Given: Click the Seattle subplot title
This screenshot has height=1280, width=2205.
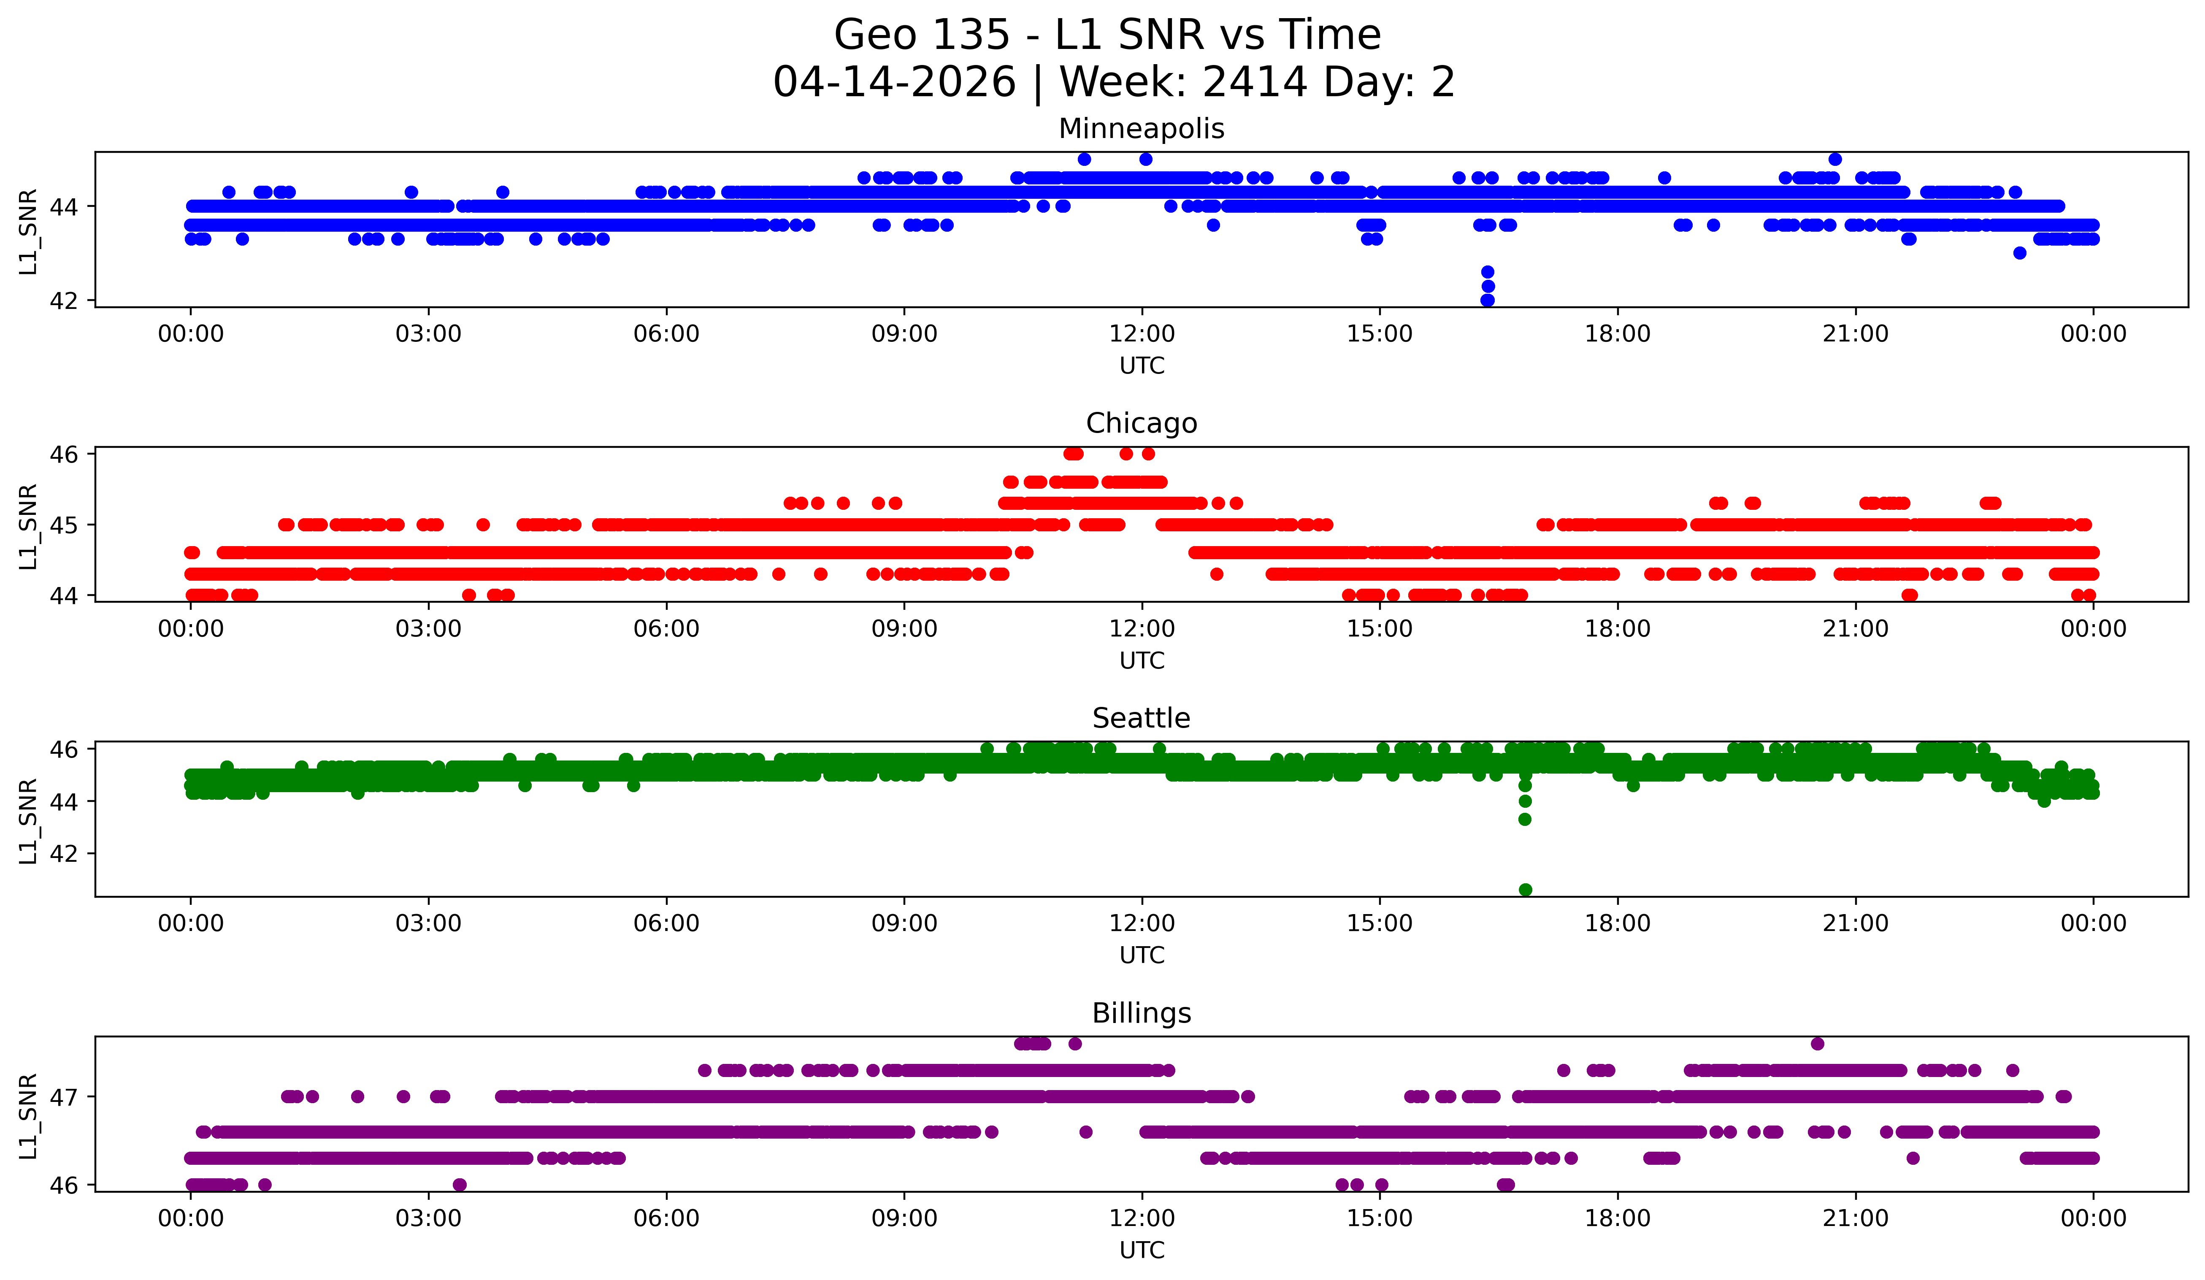Looking at the screenshot, I should [x=1141, y=718].
